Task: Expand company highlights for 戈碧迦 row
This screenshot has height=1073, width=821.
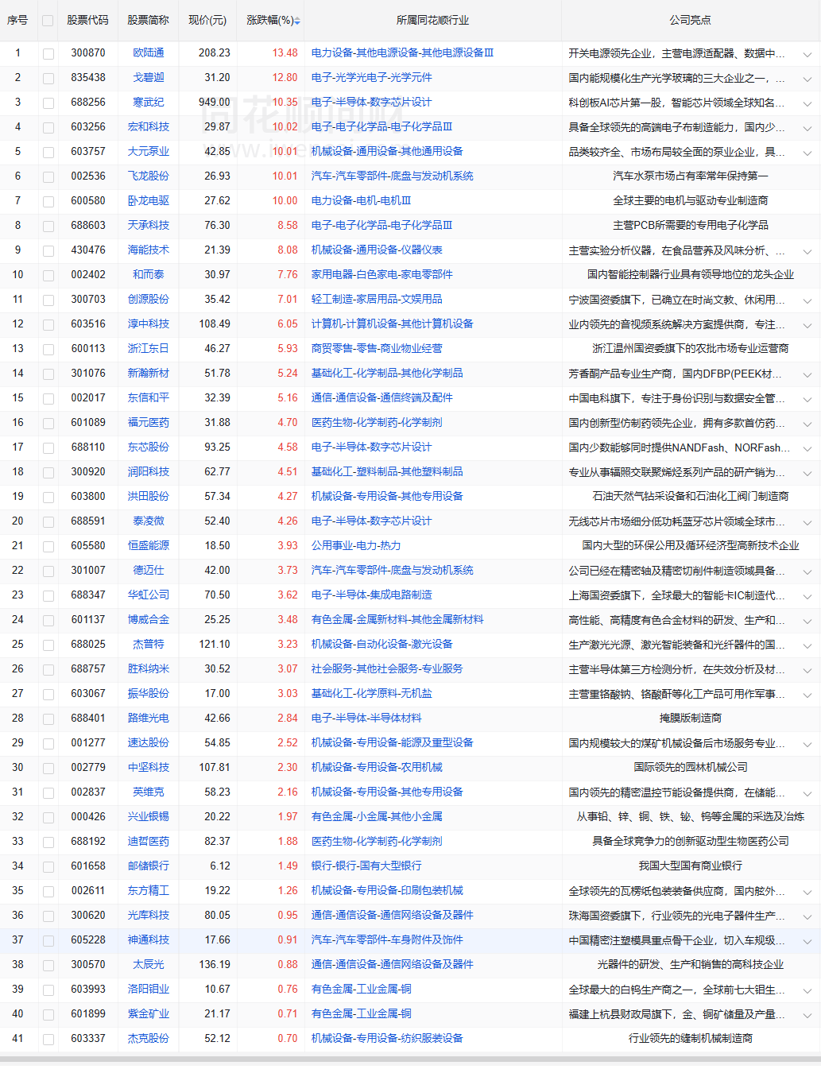Action: point(807,79)
